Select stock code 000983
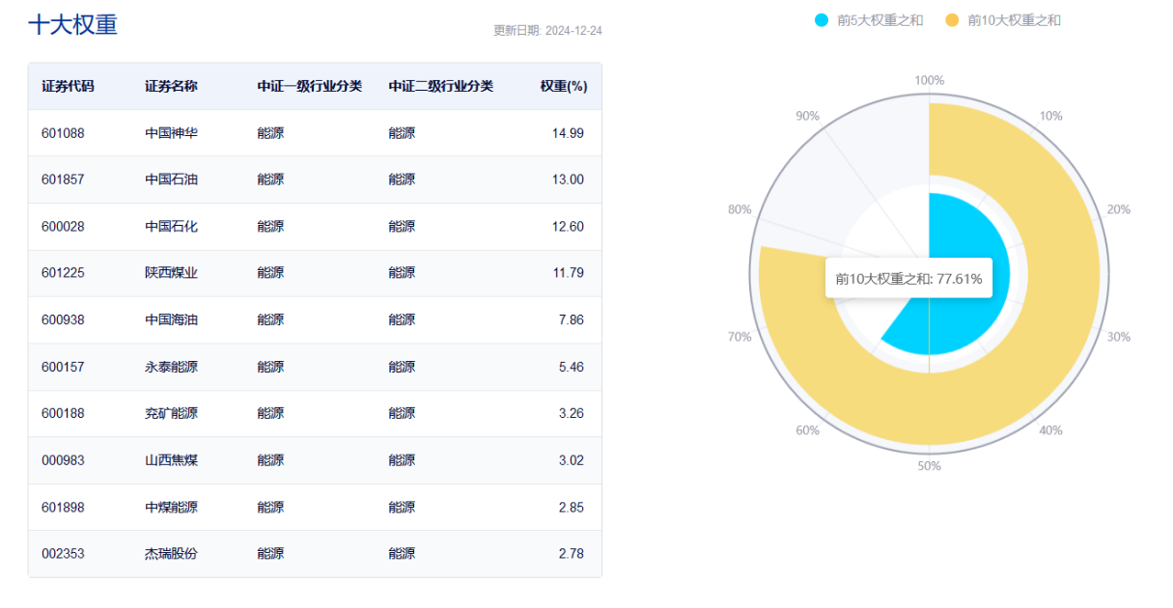Image resolution: width=1173 pixels, height=608 pixels. click(x=63, y=460)
